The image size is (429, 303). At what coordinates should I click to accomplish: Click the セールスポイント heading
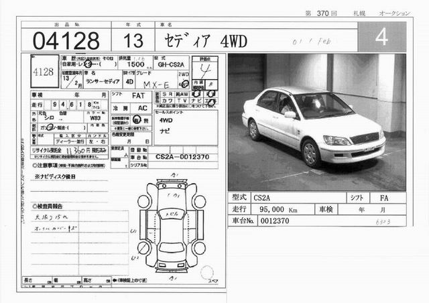click(x=169, y=112)
